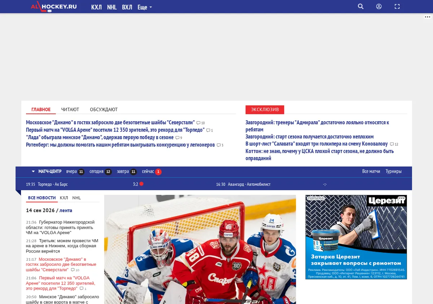Viewport: 433px width, 304px height.
Task: Open the user account icon
Action: pos(379,6)
